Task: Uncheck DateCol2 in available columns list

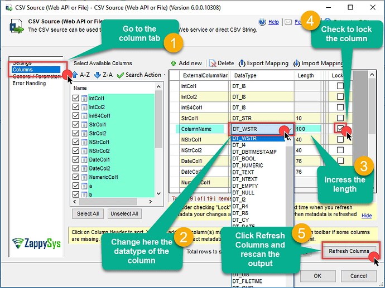Action: [76, 168]
